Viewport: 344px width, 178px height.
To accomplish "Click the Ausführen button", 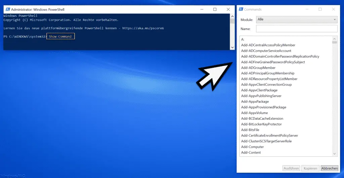I will (x=291, y=168).
